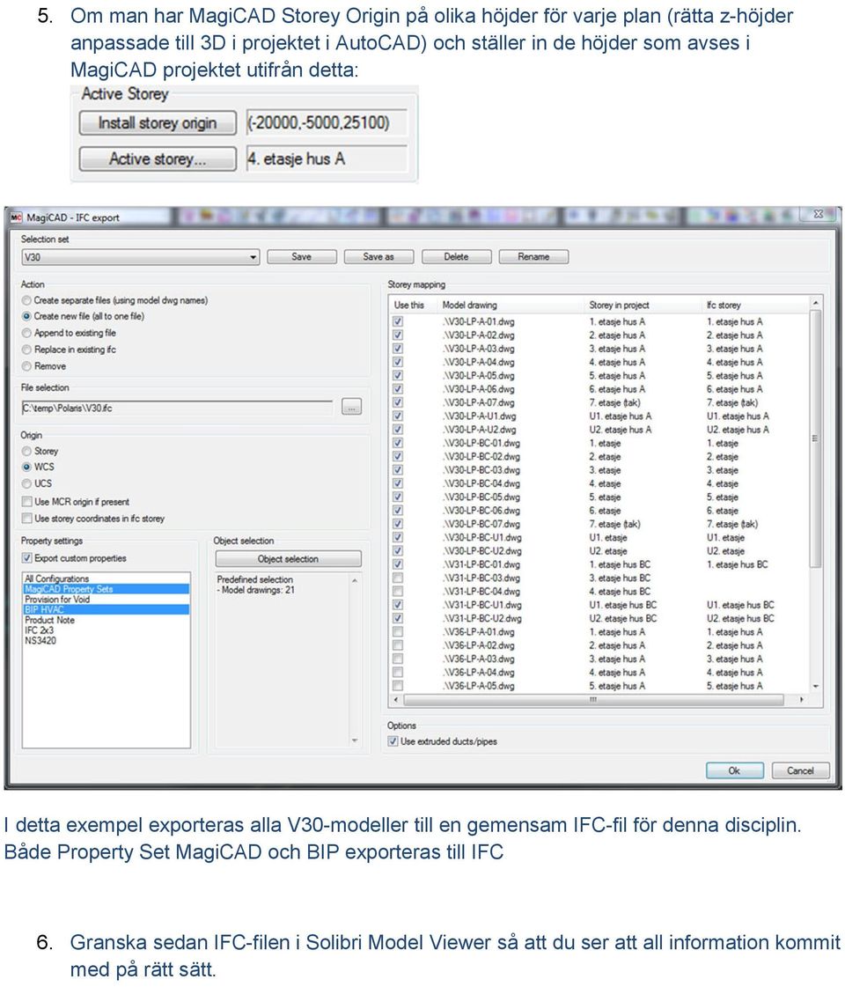This screenshot has height=987, width=845.
Task: Cancel the IFC export dialog
Action: [800, 770]
